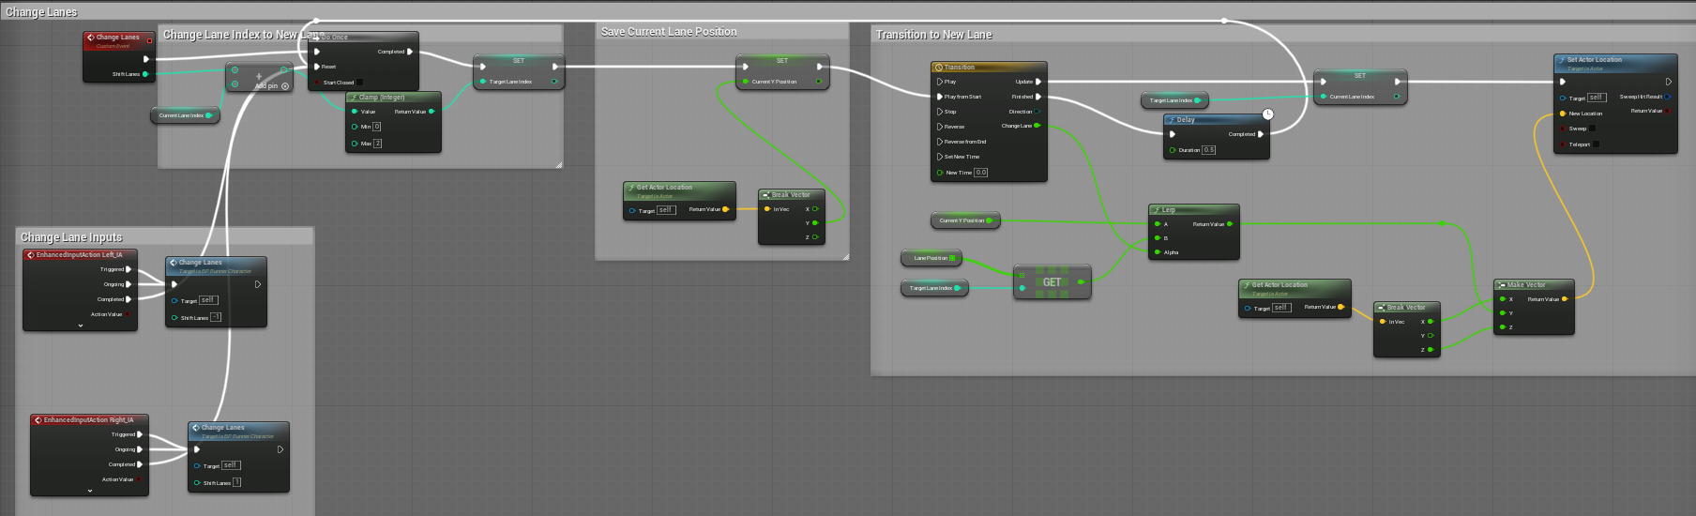
Task: Expand the EnhancedInputAction Right_IA node pins
Action: point(90,491)
